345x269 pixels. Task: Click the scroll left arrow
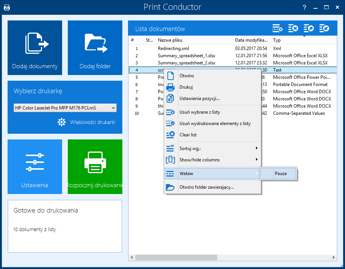pos(132,257)
